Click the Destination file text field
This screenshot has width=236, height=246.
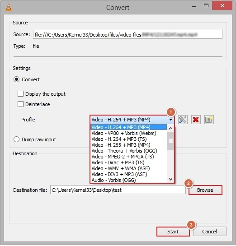pyautogui.click(x=118, y=190)
